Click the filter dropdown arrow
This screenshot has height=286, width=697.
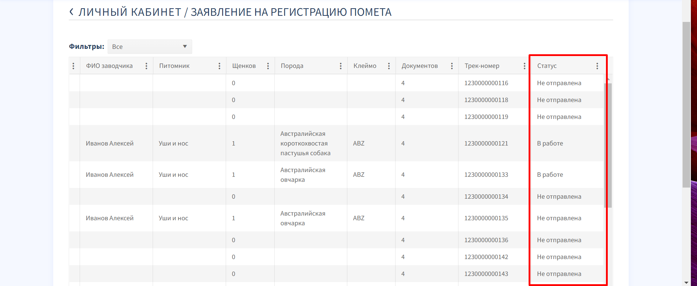point(185,47)
